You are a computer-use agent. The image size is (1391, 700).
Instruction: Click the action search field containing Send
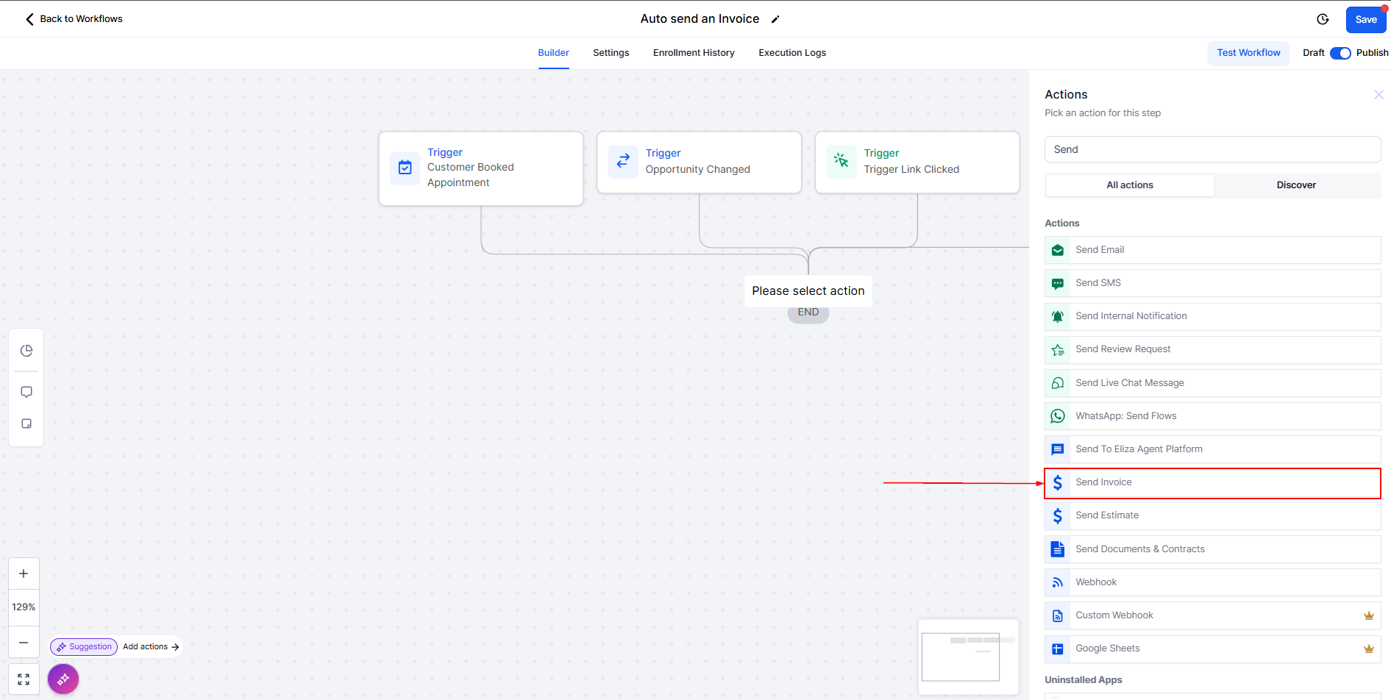(x=1212, y=149)
